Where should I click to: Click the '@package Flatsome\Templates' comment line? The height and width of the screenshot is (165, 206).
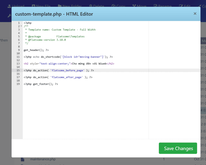pyautogui.click(x=55, y=36)
